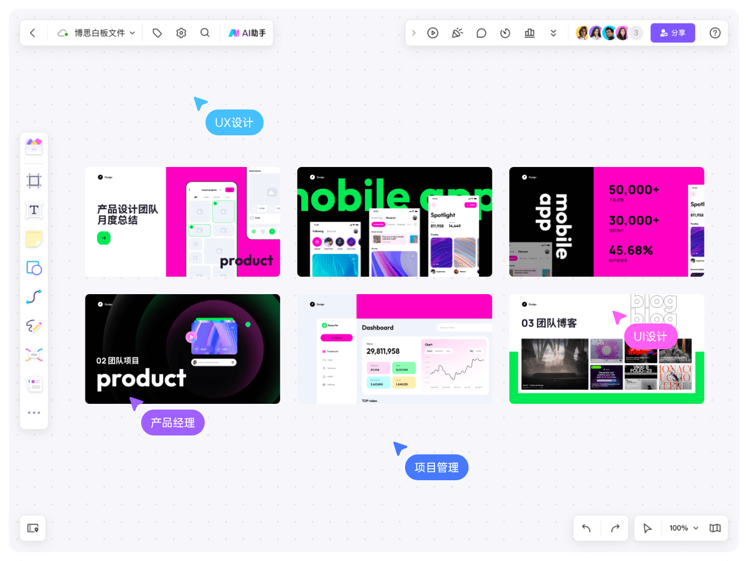Open the Shapes tool
The height and width of the screenshot is (561, 748).
click(x=34, y=268)
